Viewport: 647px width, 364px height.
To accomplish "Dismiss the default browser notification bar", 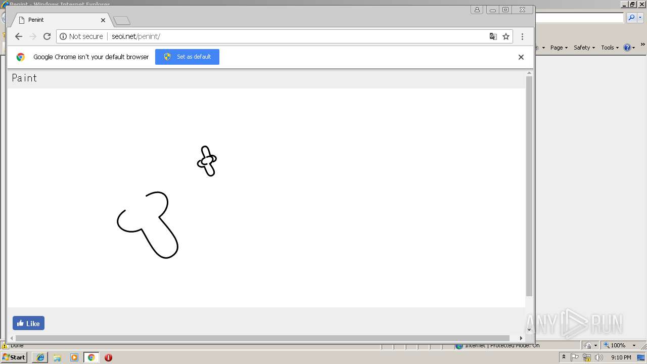I will pyautogui.click(x=521, y=57).
